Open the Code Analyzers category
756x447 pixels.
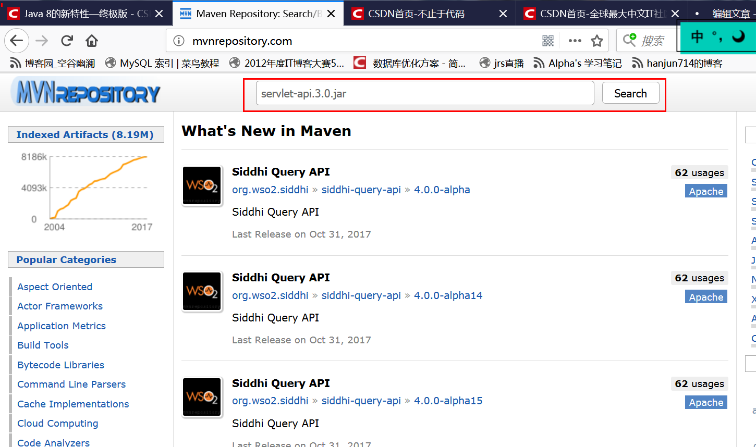53,442
